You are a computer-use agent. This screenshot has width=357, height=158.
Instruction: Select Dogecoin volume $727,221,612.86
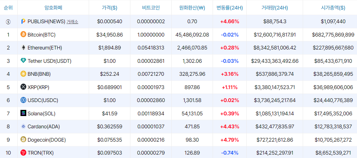tap(275, 140)
